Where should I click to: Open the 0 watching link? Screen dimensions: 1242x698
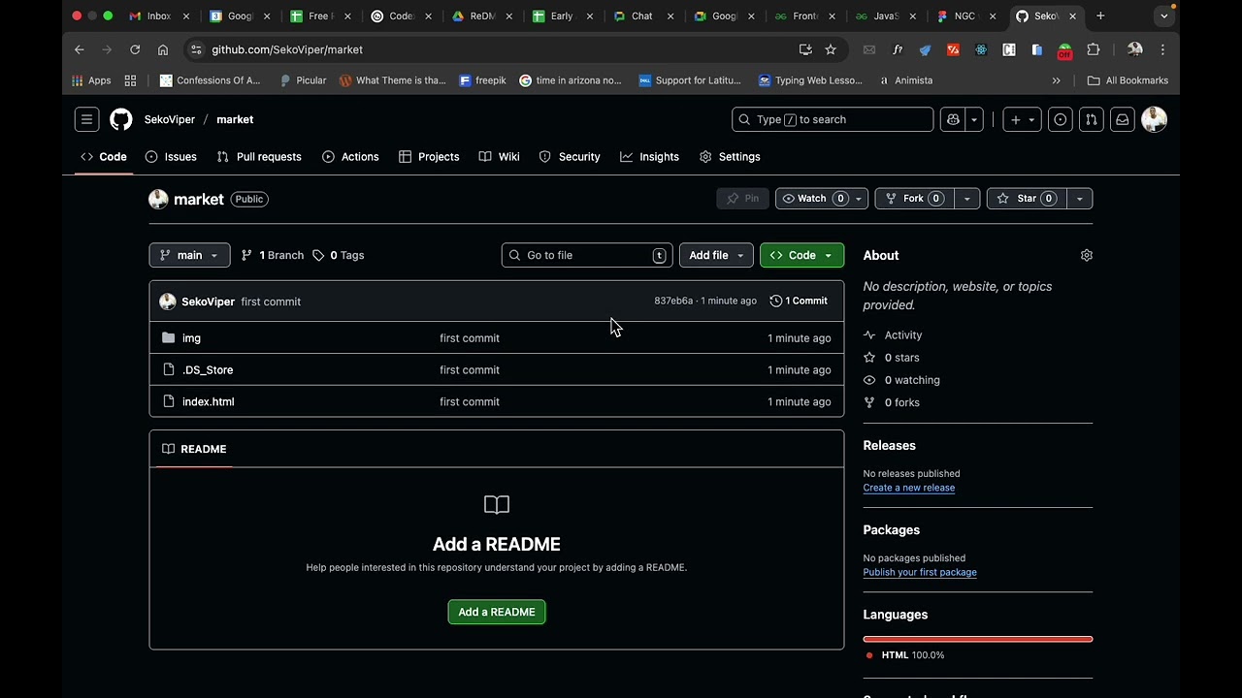coord(911,380)
